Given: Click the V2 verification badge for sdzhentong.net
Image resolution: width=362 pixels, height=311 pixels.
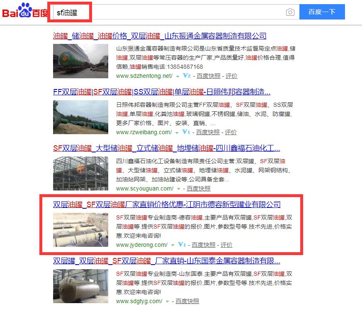Looking at the screenshot, I should (x=187, y=76).
